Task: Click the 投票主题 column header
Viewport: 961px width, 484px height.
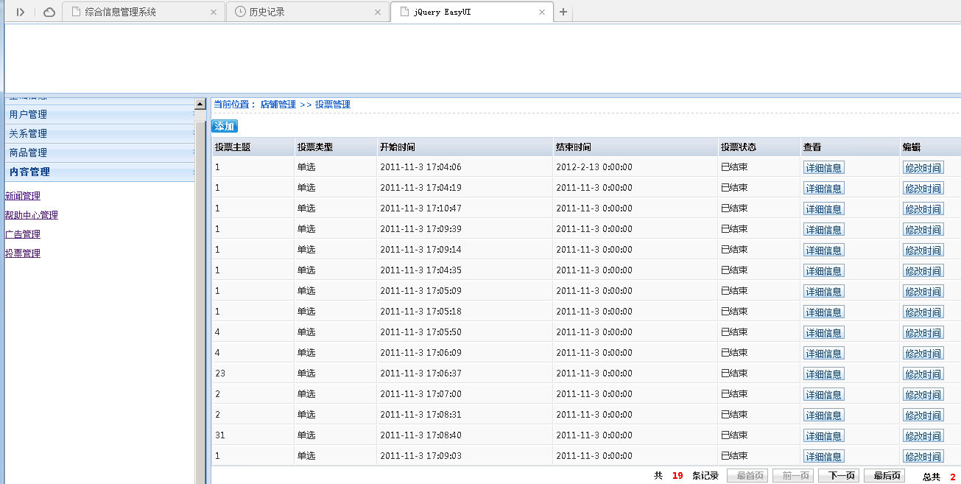Action: click(x=253, y=147)
